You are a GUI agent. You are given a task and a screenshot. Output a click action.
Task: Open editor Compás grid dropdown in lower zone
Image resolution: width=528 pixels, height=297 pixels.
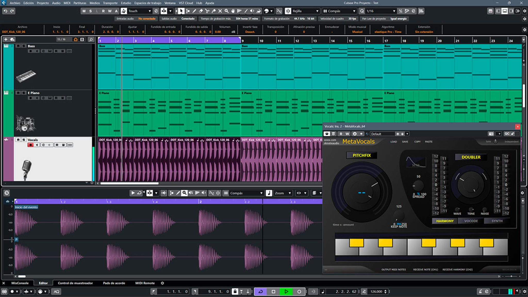246,193
